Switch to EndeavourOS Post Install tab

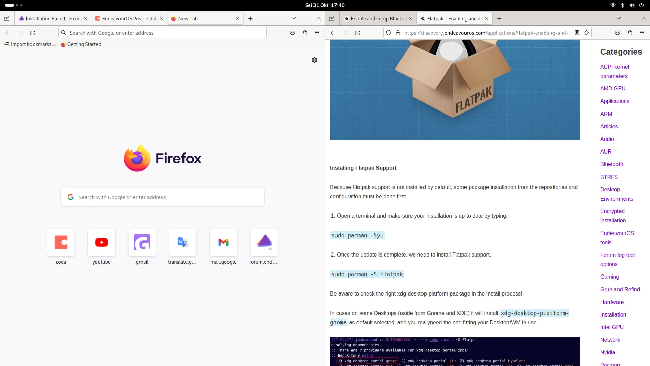[126, 18]
